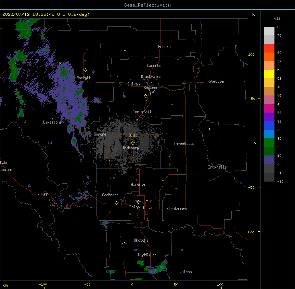Click the Drumheller town label

coord(218,167)
